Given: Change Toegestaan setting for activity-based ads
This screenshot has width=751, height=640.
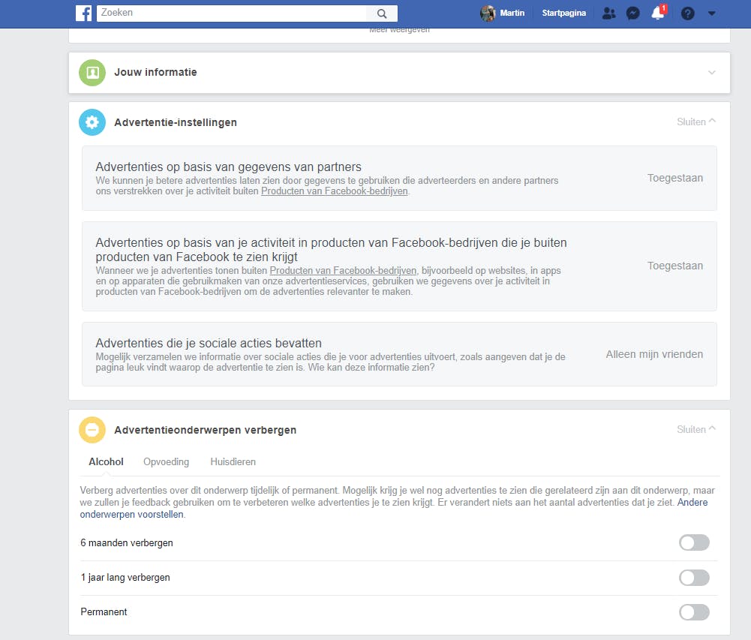Looking at the screenshot, I should [x=674, y=266].
